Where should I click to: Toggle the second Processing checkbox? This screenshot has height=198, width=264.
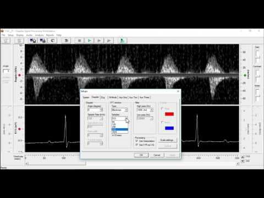click(x=136, y=145)
